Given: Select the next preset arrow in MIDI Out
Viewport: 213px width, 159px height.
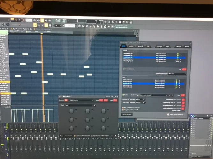Looking at the screenshot, I should pos(113,97).
